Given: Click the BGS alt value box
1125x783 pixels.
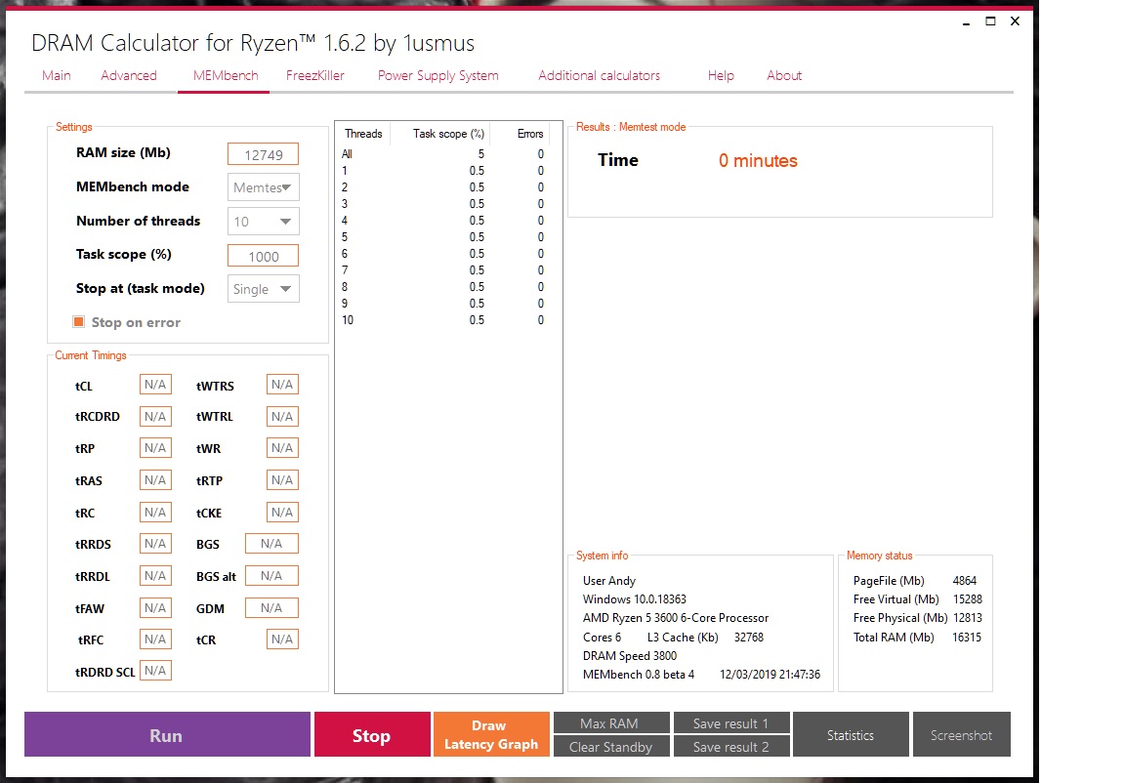Looking at the screenshot, I should [271, 576].
